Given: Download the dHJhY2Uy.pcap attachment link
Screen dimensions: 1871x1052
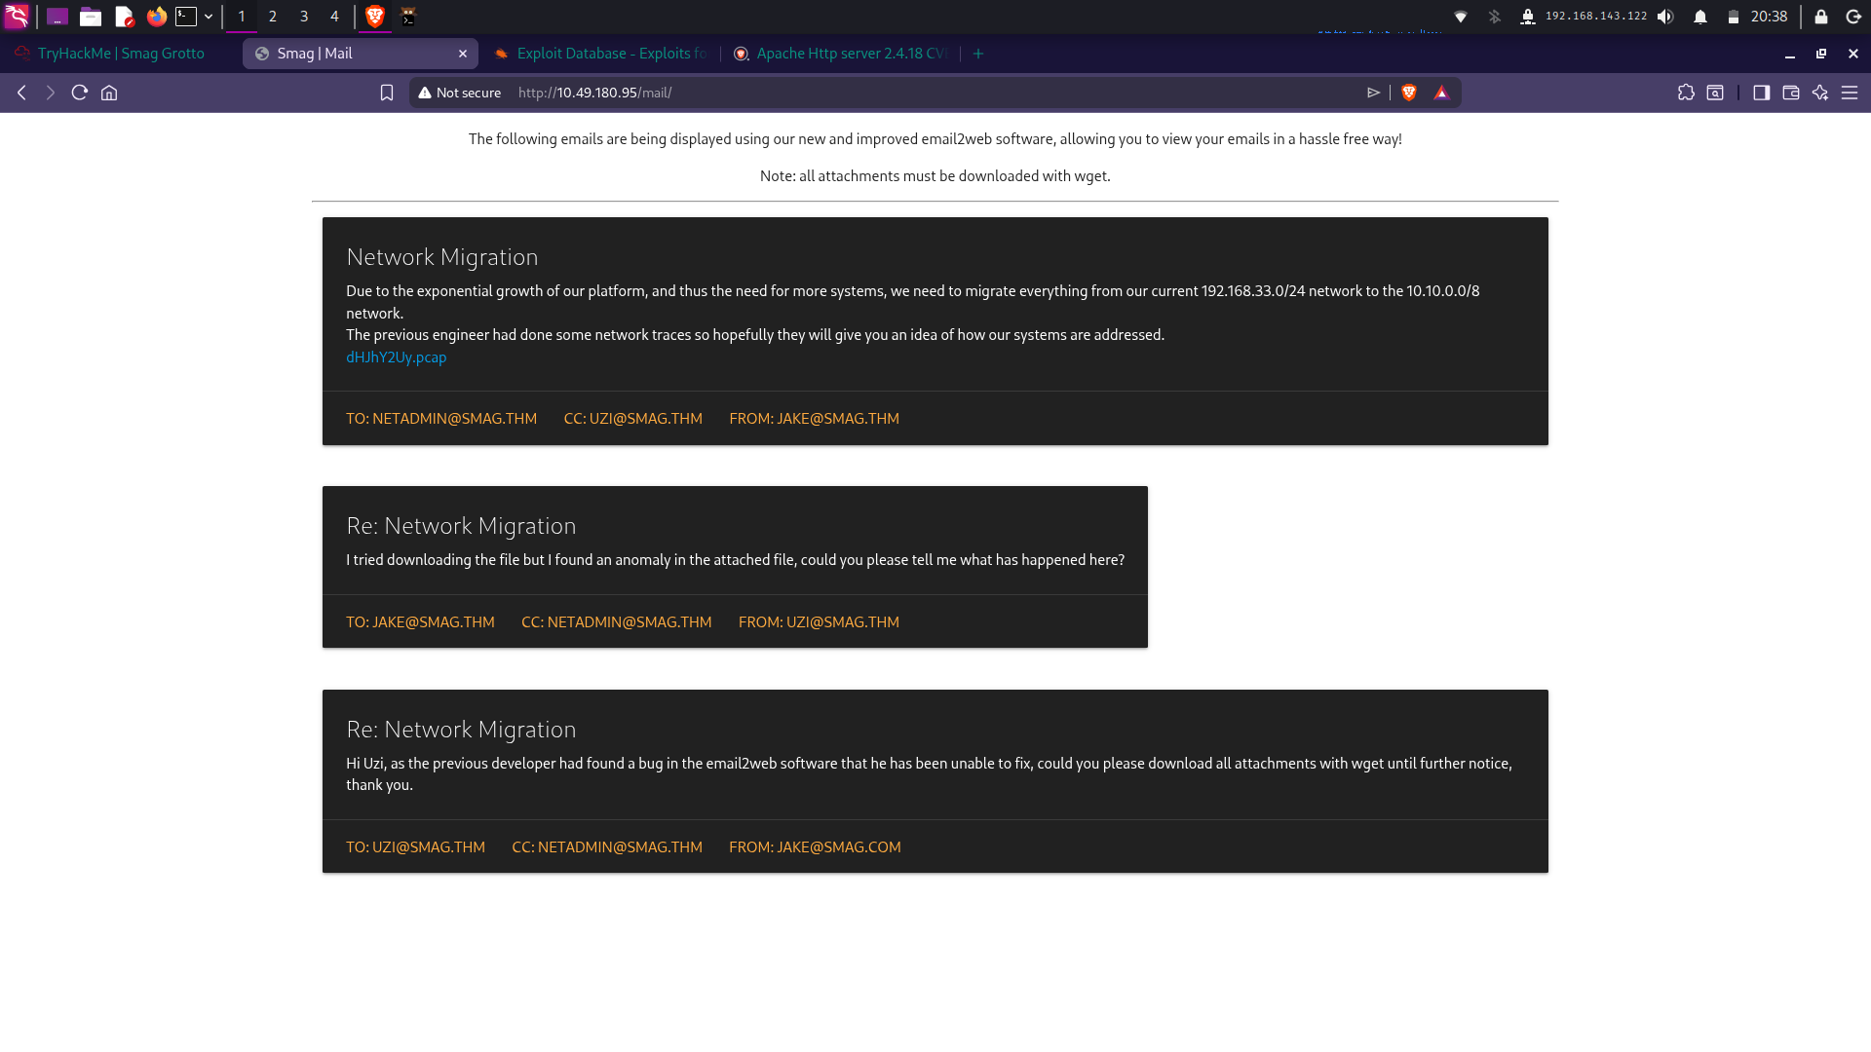Looking at the screenshot, I should click(x=397, y=357).
